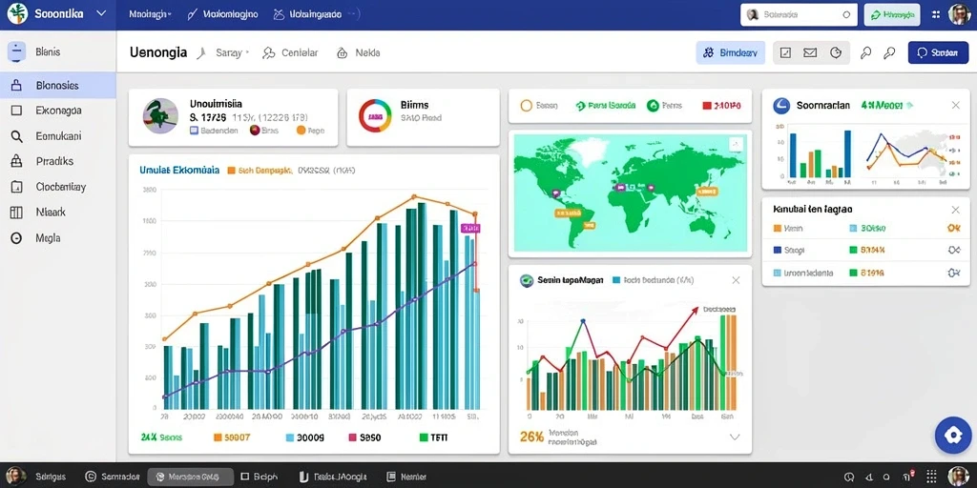The height and width of the screenshot is (488, 977).
Task: Click the Soorada search field
Action: [x=799, y=15]
